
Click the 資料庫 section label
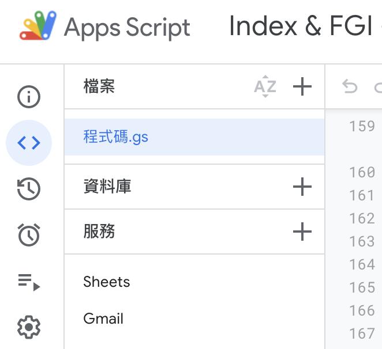(x=107, y=186)
